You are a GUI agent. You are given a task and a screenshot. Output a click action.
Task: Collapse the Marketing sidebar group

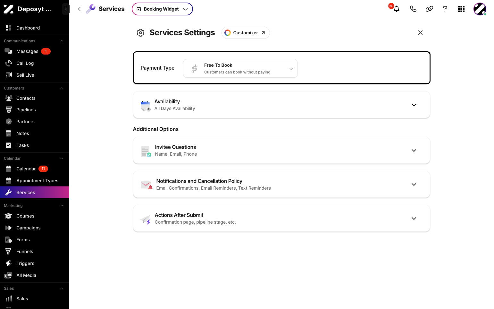pos(62,206)
